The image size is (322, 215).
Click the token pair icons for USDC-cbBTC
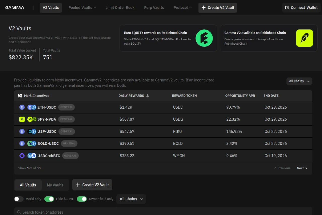[x=32, y=156]
